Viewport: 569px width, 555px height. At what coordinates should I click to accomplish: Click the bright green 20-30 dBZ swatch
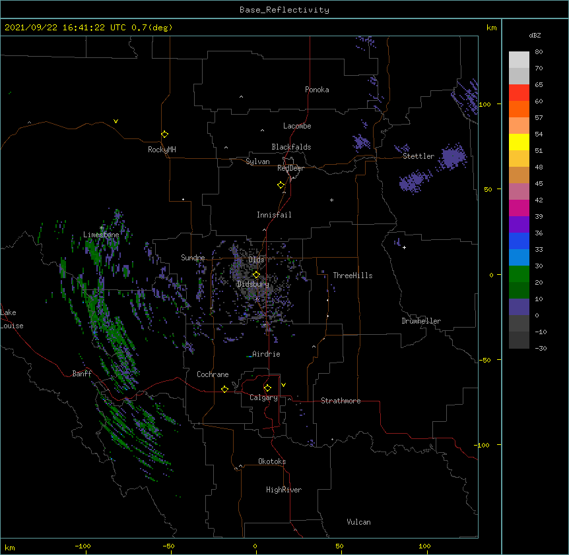coord(519,274)
